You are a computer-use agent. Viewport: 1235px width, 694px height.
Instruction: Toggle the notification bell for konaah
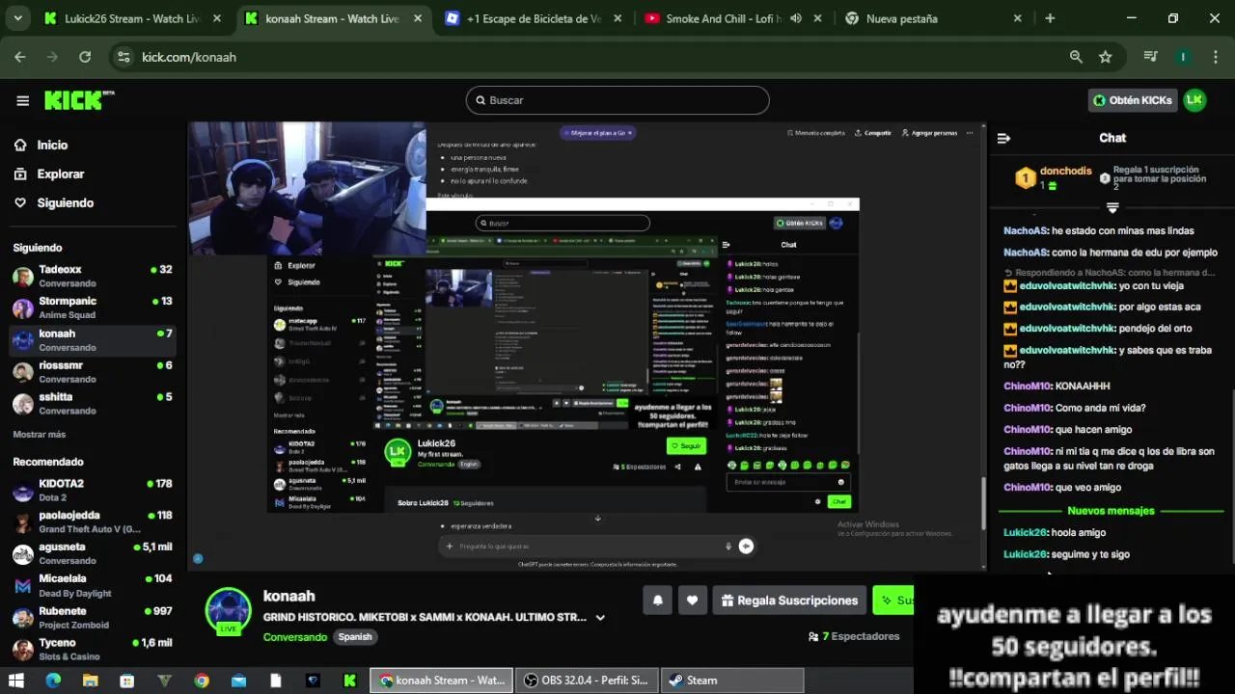click(657, 601)
